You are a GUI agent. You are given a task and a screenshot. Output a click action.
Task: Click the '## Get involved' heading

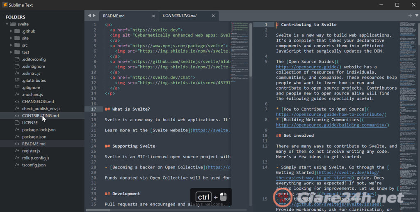[x=295, y=136]
